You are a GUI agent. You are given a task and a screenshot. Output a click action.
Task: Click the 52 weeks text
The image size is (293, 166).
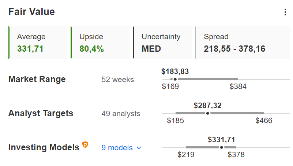[118, 80]
